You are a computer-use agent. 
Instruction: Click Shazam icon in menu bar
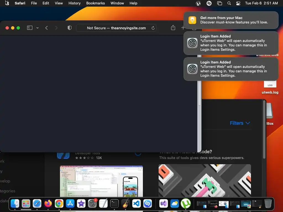point(209,3)
